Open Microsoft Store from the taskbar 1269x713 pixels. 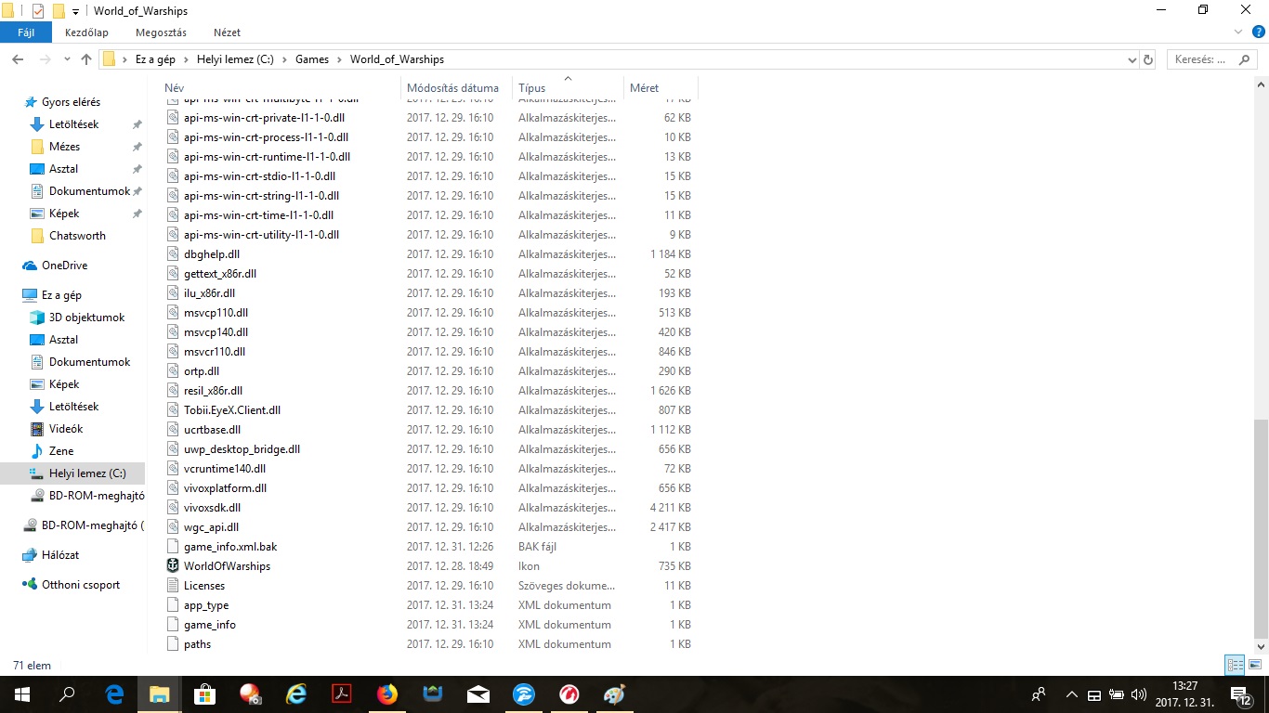[205, 694]
